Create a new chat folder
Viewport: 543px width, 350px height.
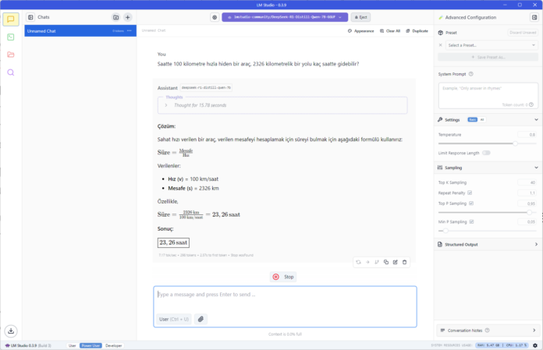click(115, 17)
